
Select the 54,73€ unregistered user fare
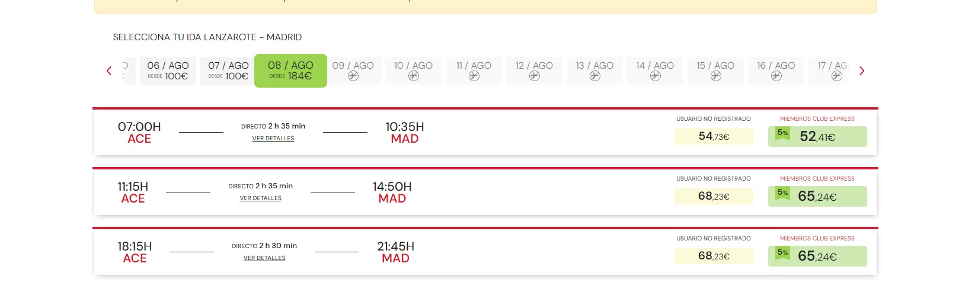(714, 137)
